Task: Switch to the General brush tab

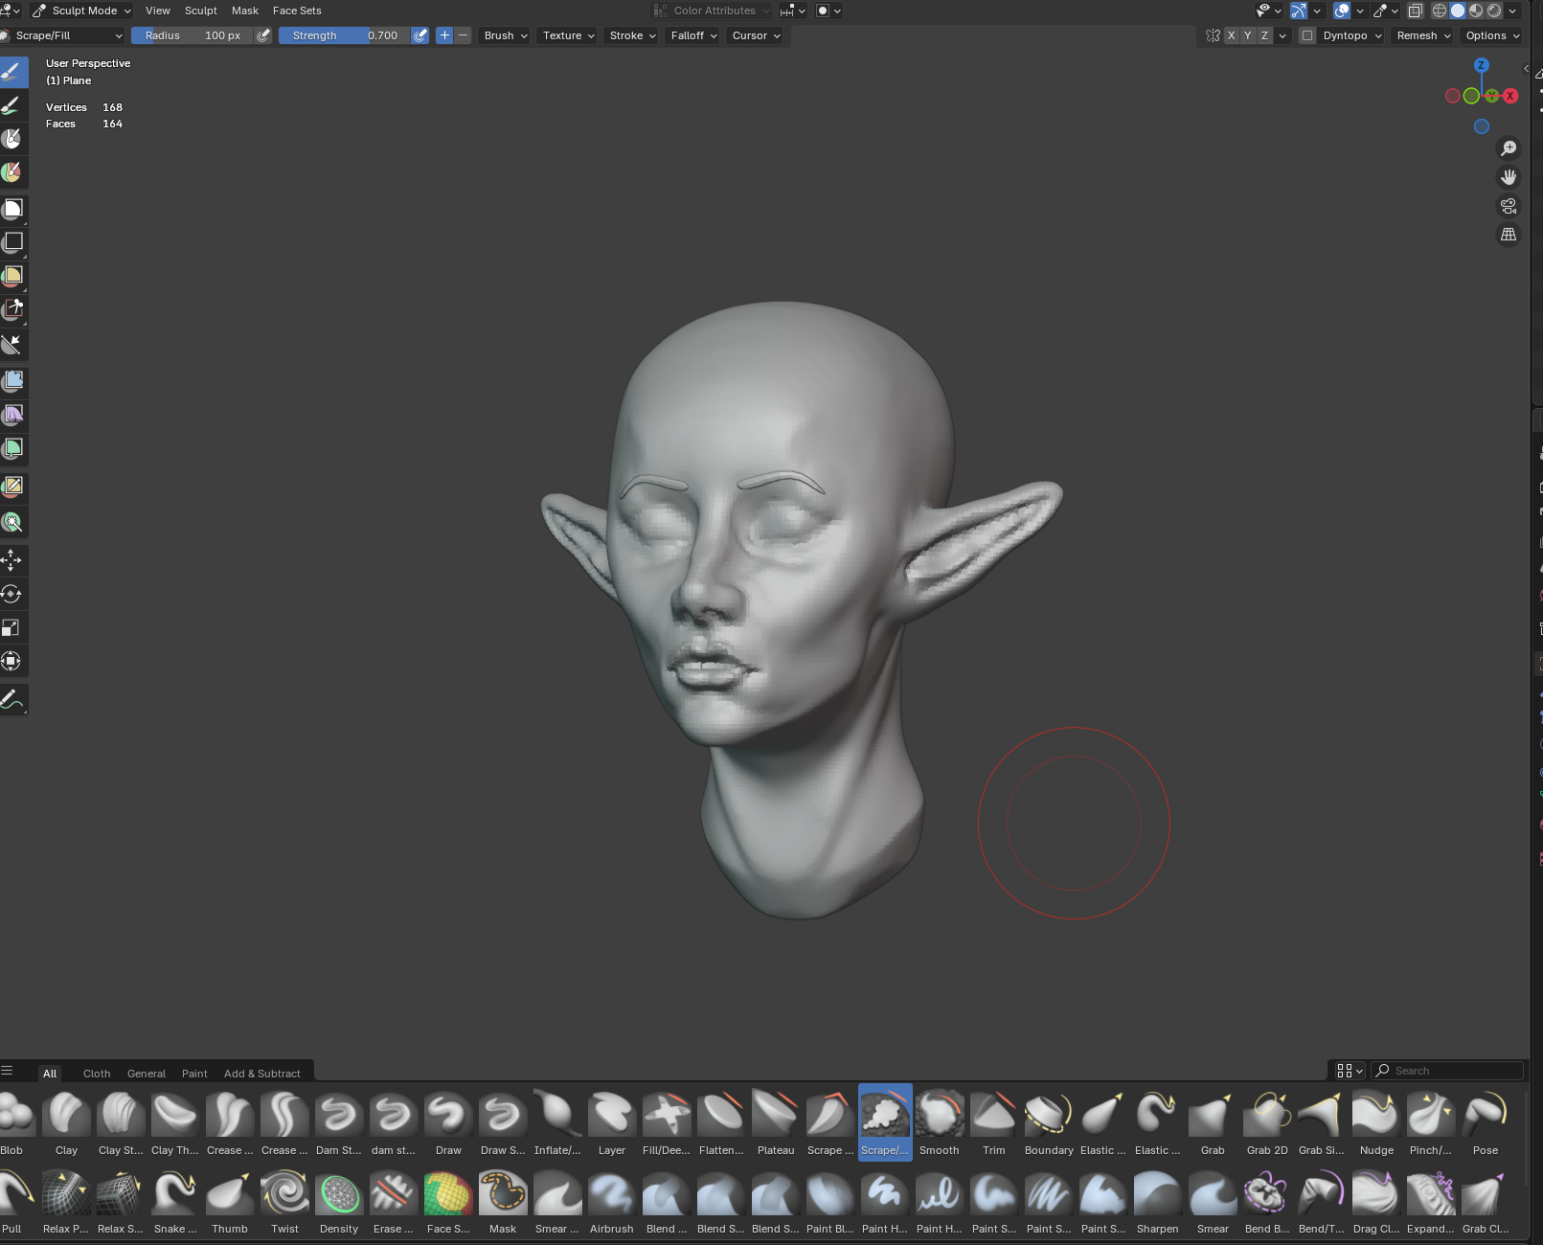Action: click(147, 1074)
